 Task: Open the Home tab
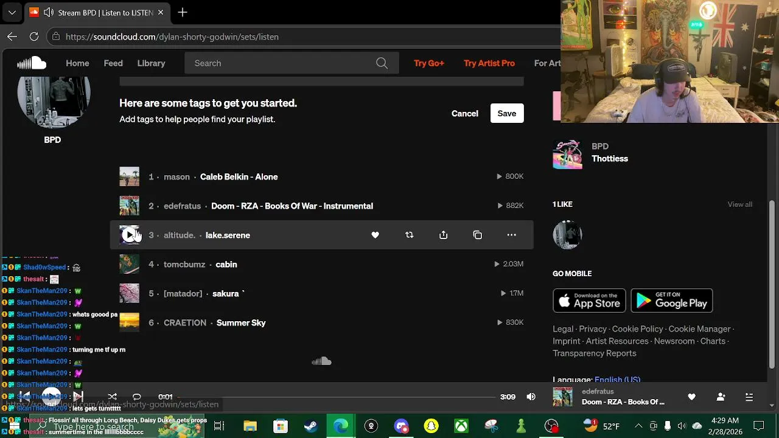coord(77,63)
